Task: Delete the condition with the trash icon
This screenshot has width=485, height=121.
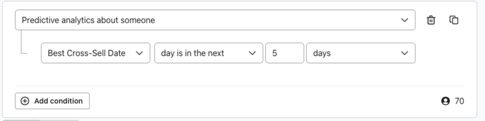Action: click(431, 20)
